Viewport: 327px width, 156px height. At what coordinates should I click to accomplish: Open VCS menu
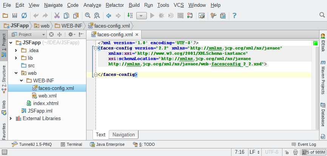[179, 5]
